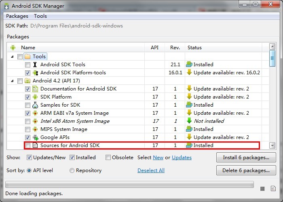This screenshot has height=202, width=283.
Task: Select the Repository sort radio button
Action: click(72, 170)
